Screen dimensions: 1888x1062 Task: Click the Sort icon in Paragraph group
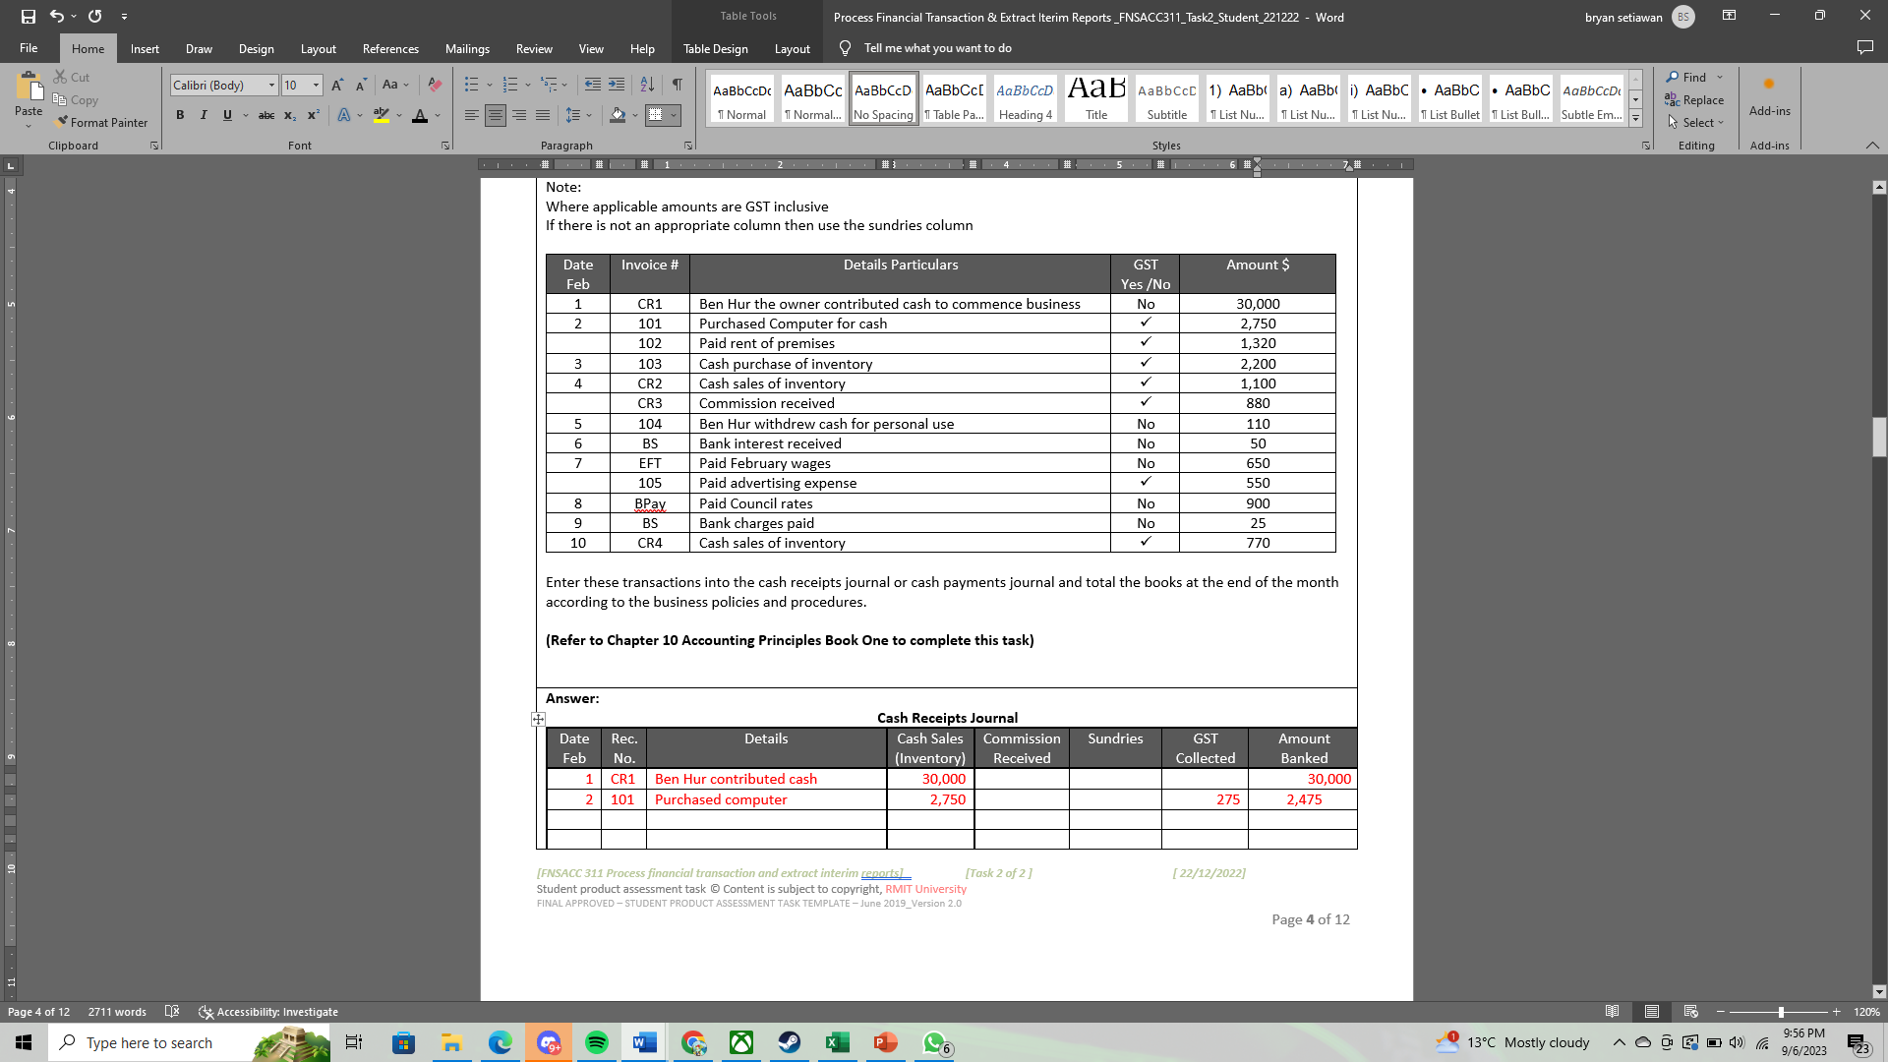click(x=647, y=85)
